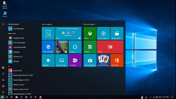Image resolution: width=176 pixels, height=99 pixels.
Task: Select the Ameer Hamza desktop folder
Action: (5, 5)
